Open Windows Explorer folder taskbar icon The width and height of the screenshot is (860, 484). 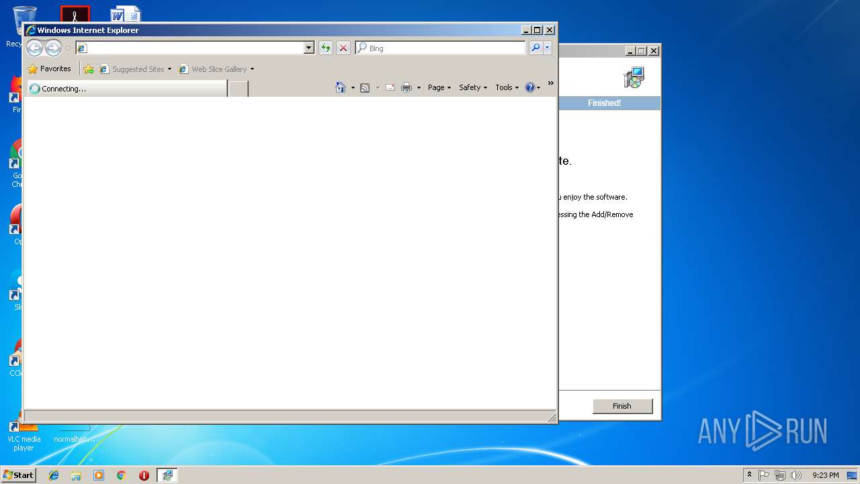(76, 475)
